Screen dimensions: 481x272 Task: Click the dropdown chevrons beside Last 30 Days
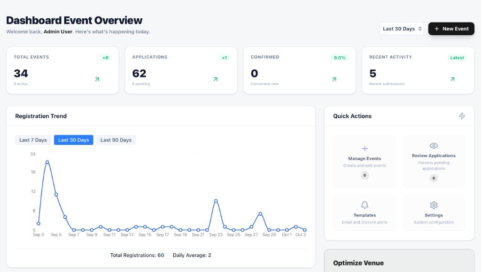(420, 29)
